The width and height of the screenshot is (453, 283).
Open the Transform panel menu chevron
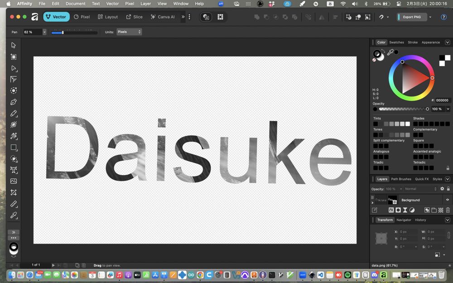pyautogui.click(x=448, y=220)
